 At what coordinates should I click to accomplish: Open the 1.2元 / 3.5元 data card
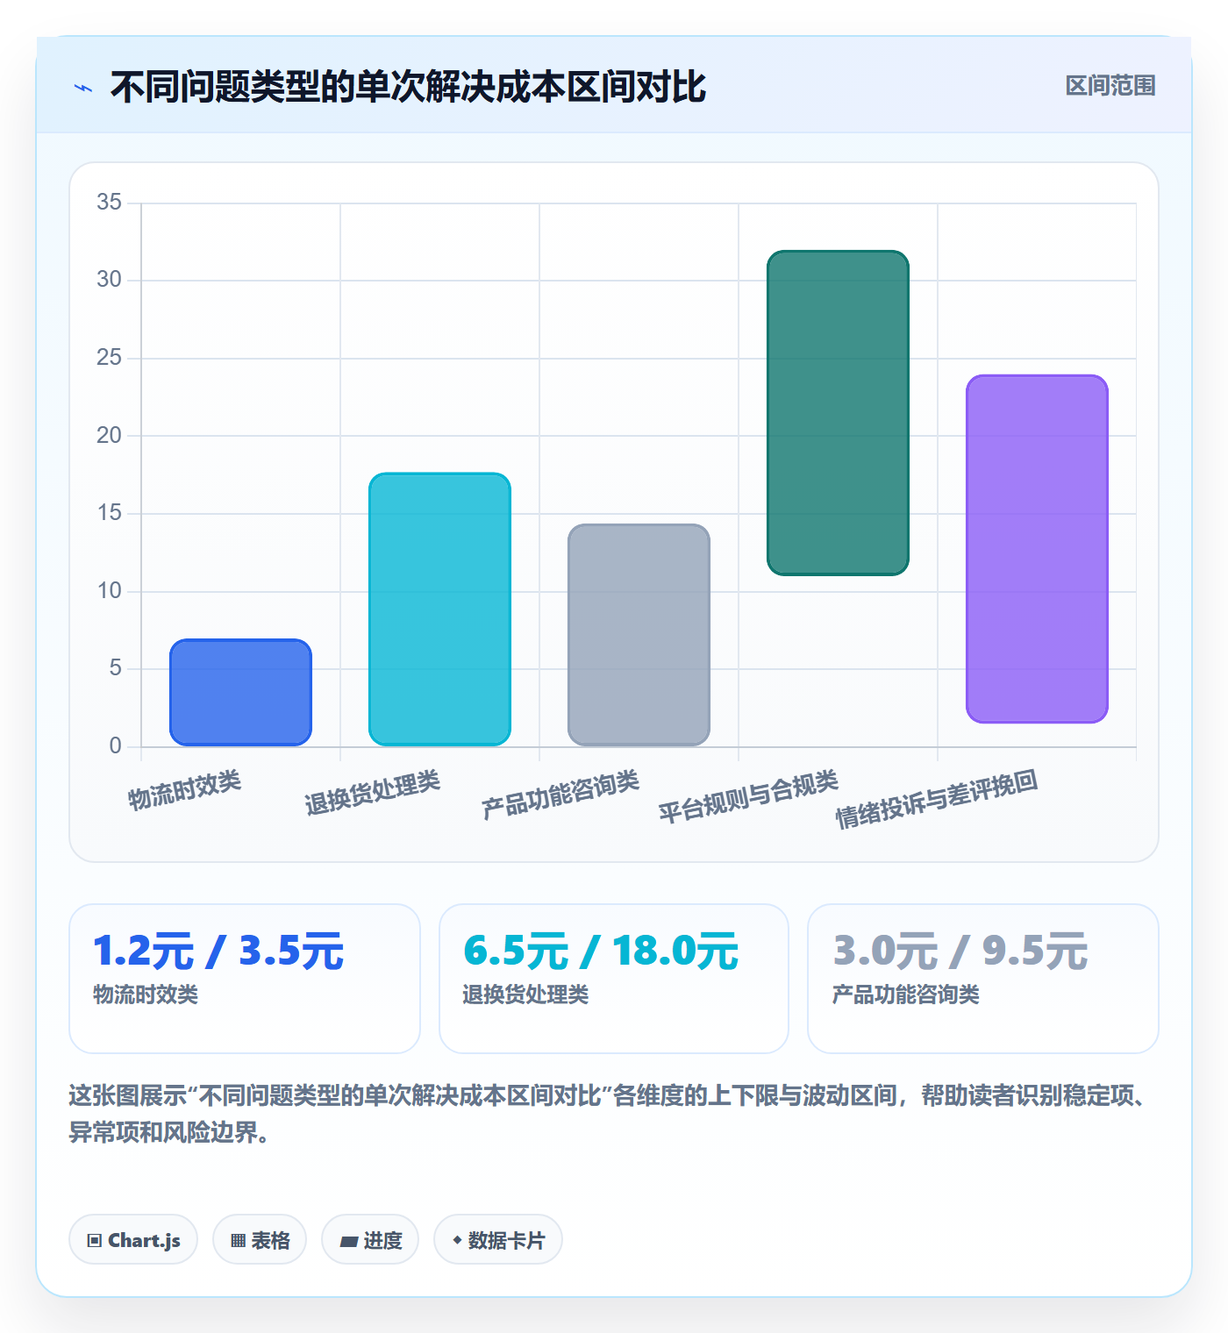coord(245,979)
